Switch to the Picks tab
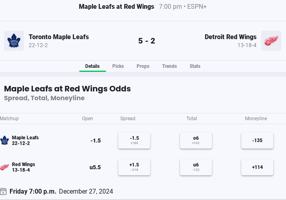The height and width of the screenshot is (200, 286). pos(118,66)
